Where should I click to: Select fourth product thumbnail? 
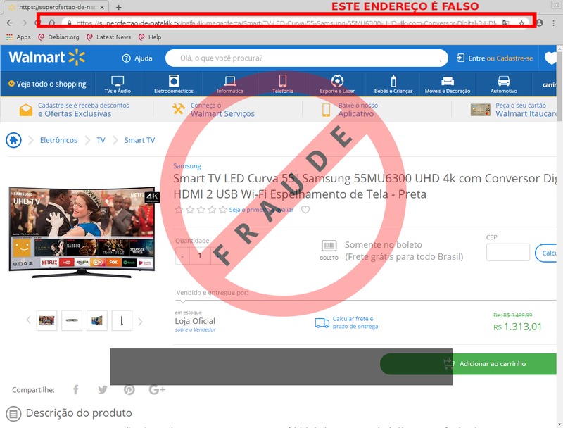[x=122, y=320]
